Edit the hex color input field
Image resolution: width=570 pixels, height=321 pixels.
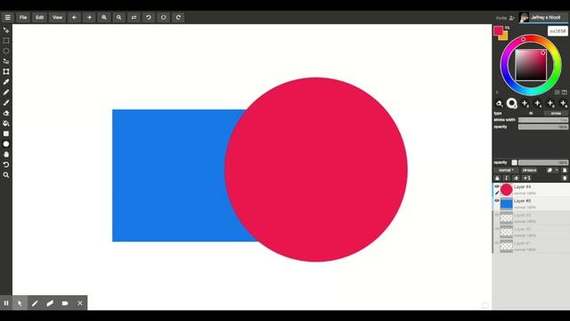click(558, 31)
